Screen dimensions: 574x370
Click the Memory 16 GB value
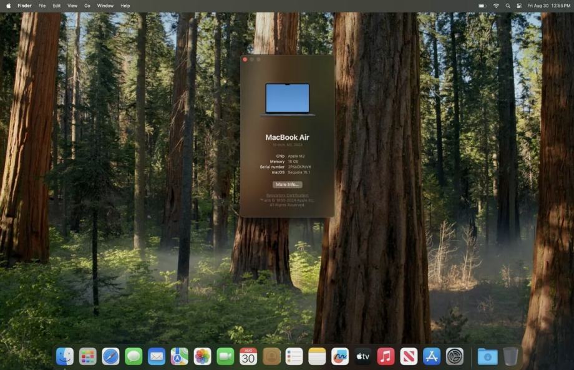[x=293, y=162]
